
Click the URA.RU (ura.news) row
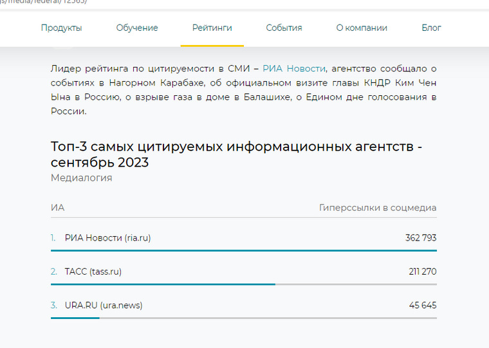[244, 306]
